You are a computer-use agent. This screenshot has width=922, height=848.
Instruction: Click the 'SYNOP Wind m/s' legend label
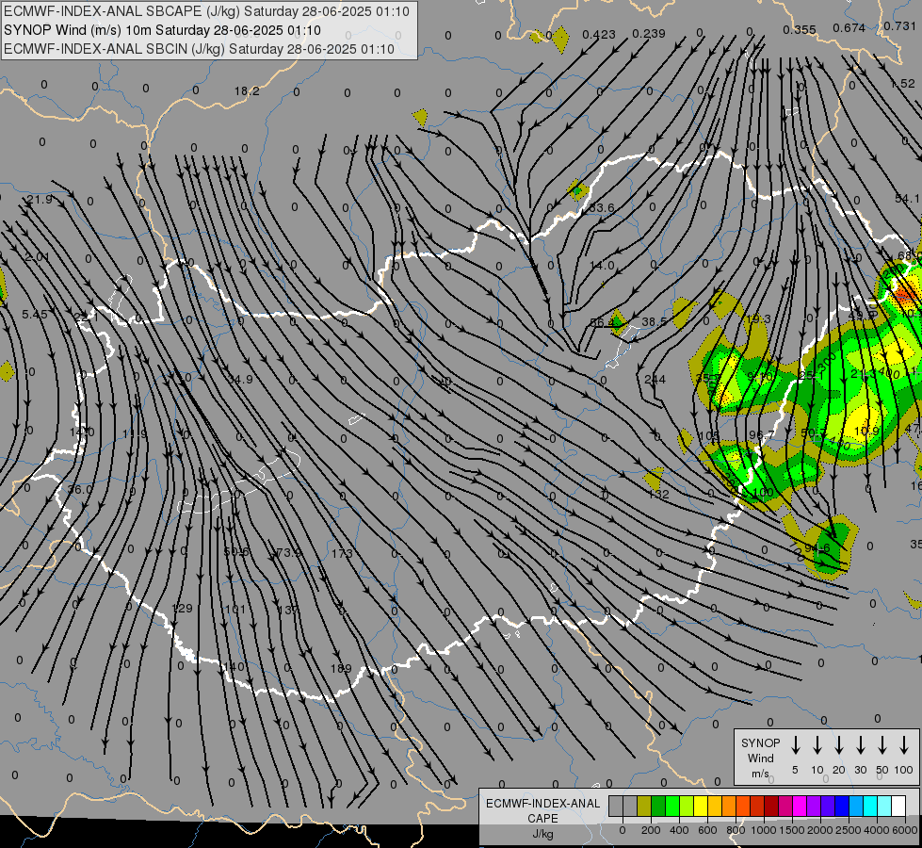point(760,758)
